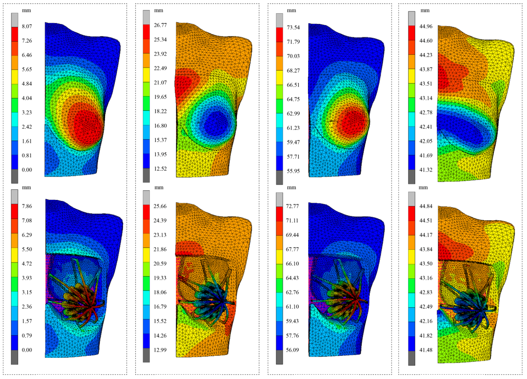Click the 59.47 legend label

293,142
